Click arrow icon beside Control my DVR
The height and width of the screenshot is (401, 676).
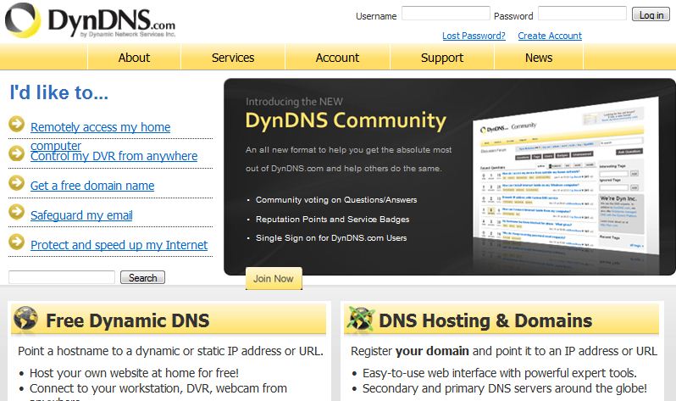[x=17, y=153]
